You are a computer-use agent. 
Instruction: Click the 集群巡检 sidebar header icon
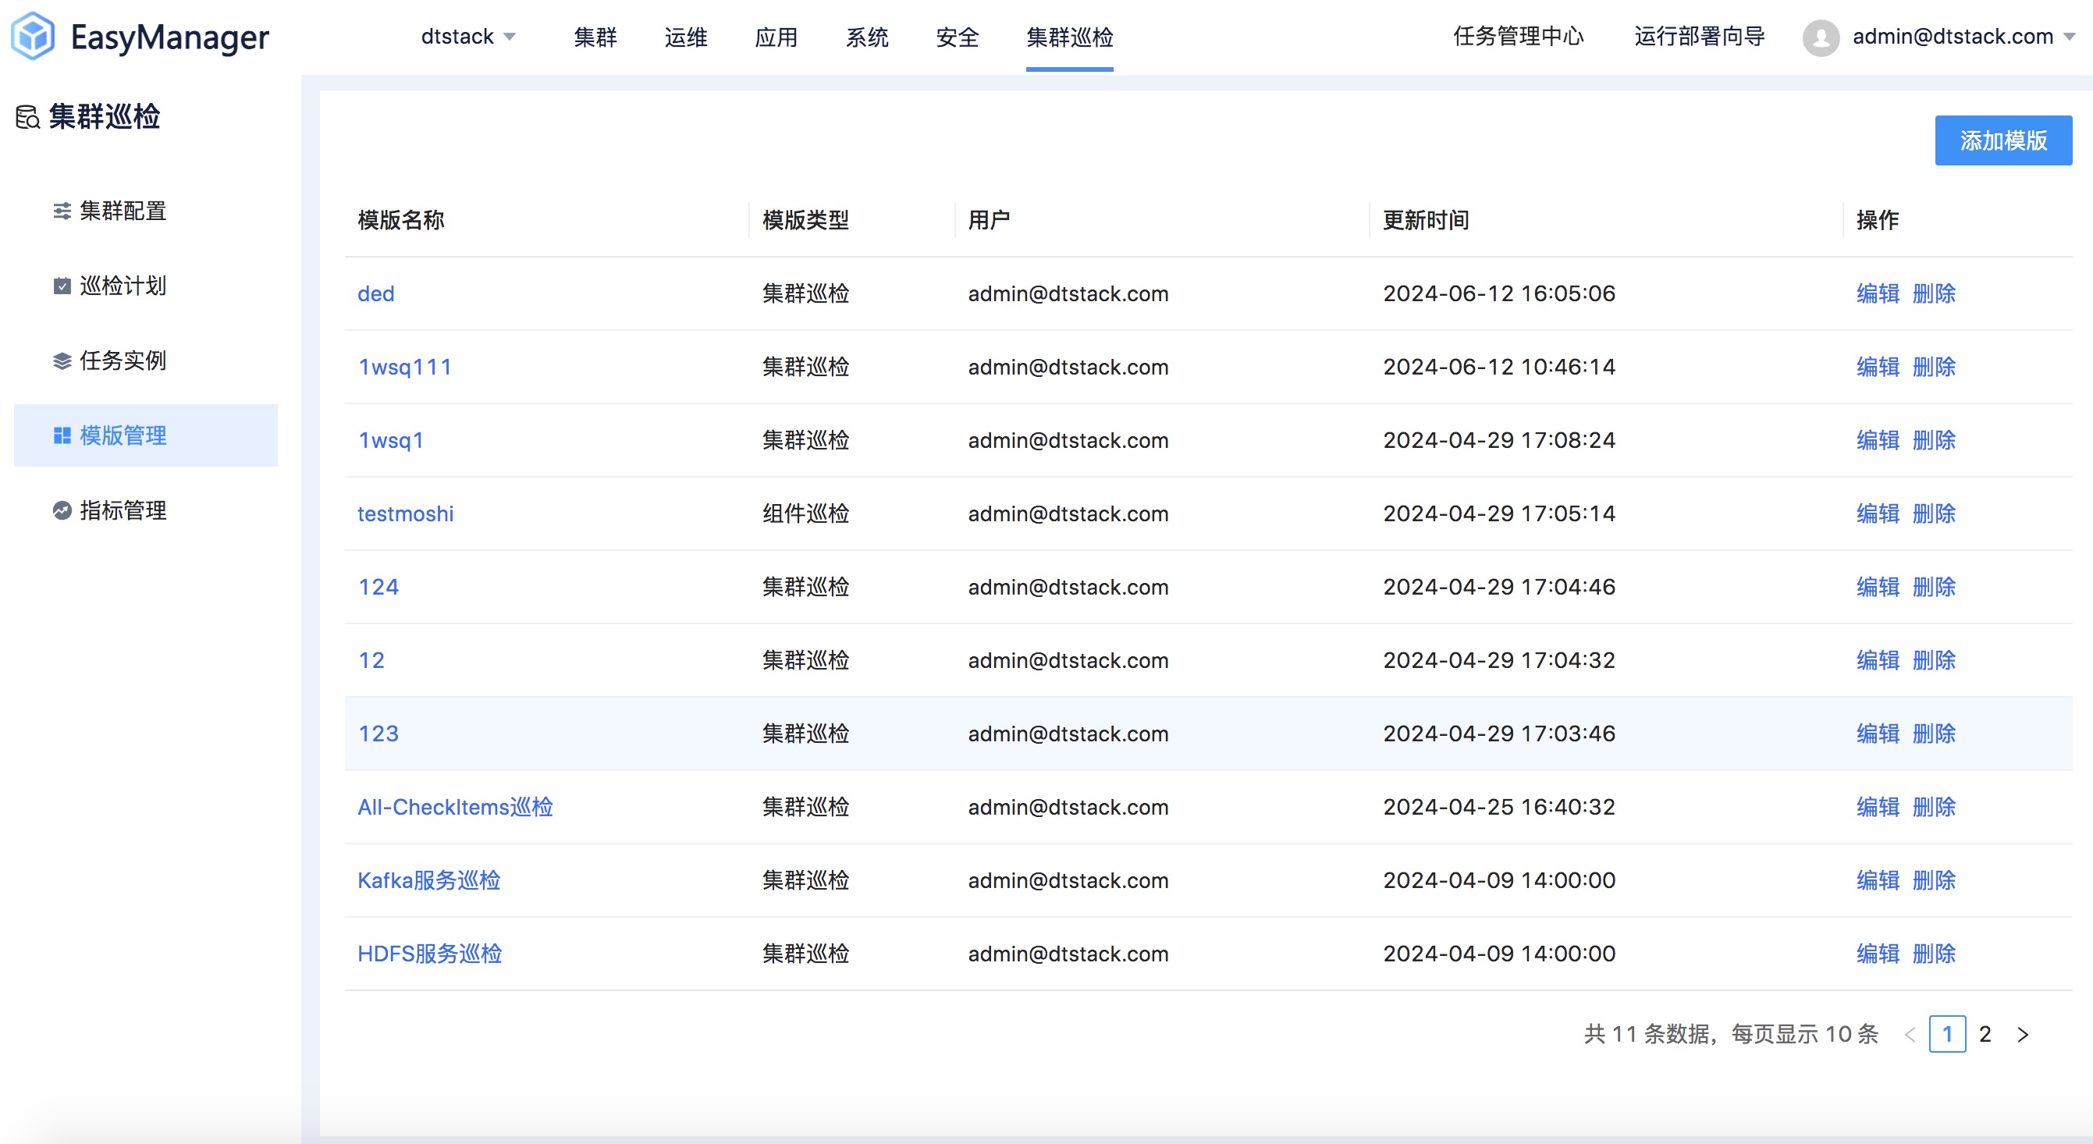pyautogui.click(x=27, y=117)
